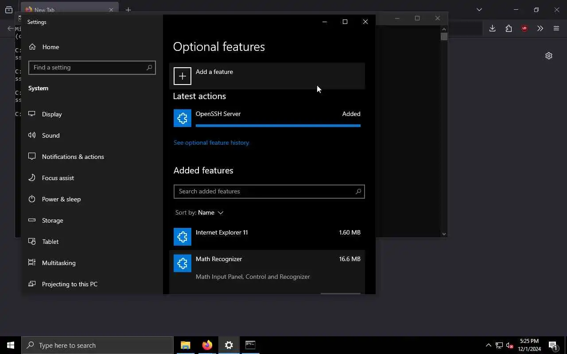Click the taskbar search box
The image size is (567, 354).
pyautogui.click(x=97, y=345)
